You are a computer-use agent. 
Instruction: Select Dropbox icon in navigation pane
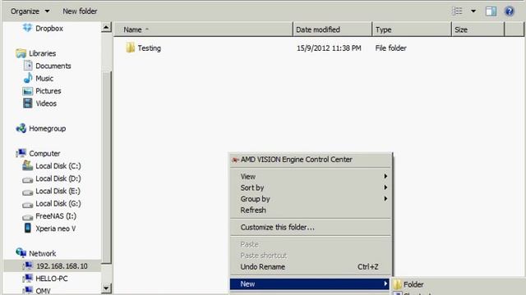27,28
